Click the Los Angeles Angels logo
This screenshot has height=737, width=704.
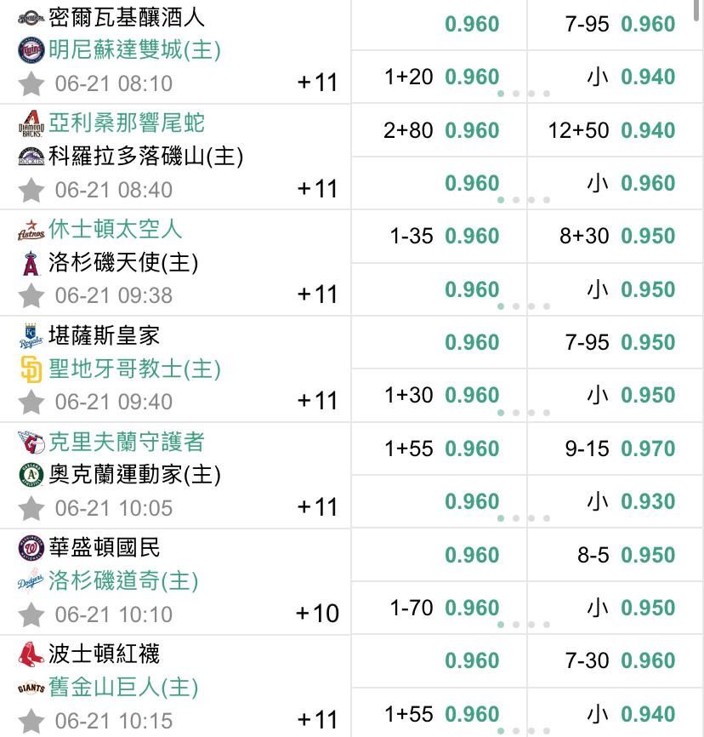tap(31, 263)
